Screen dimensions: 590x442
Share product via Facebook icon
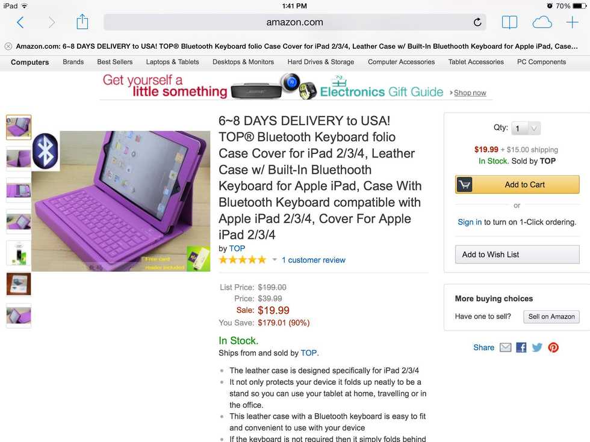click(x=521, y=348)
